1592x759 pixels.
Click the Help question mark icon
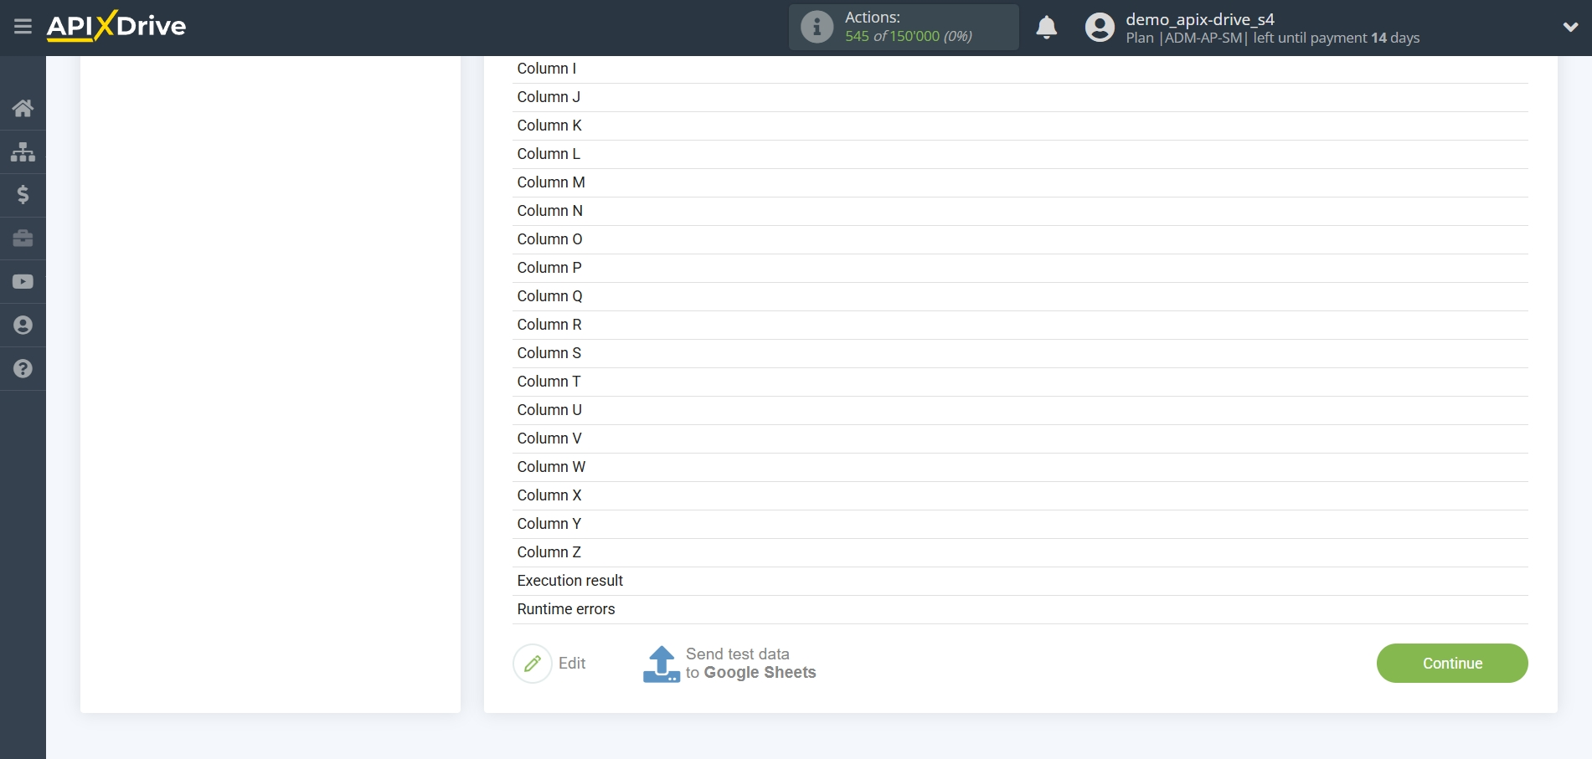23,368
